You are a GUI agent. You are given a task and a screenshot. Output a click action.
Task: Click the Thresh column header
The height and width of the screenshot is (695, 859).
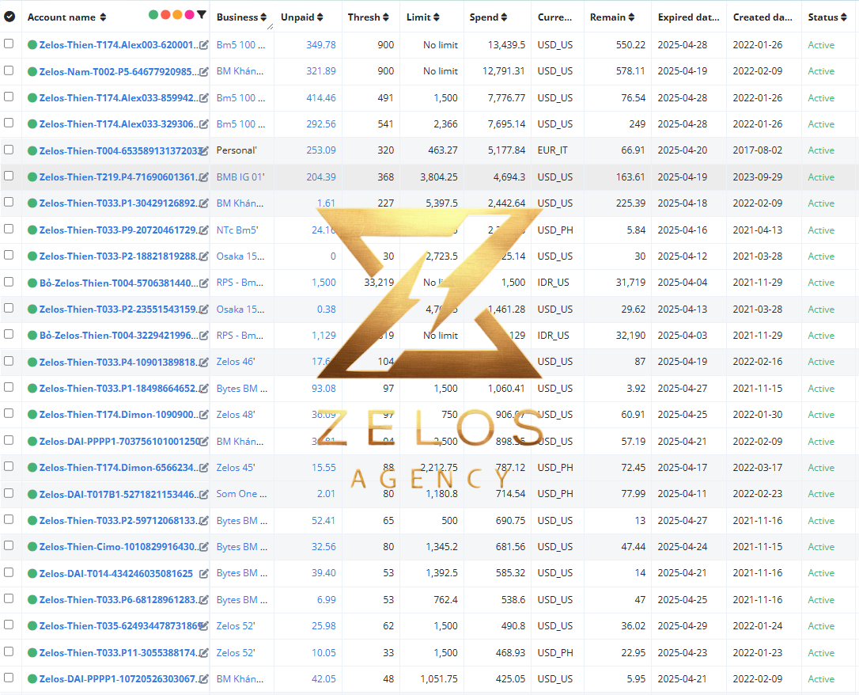click(368, 17)
